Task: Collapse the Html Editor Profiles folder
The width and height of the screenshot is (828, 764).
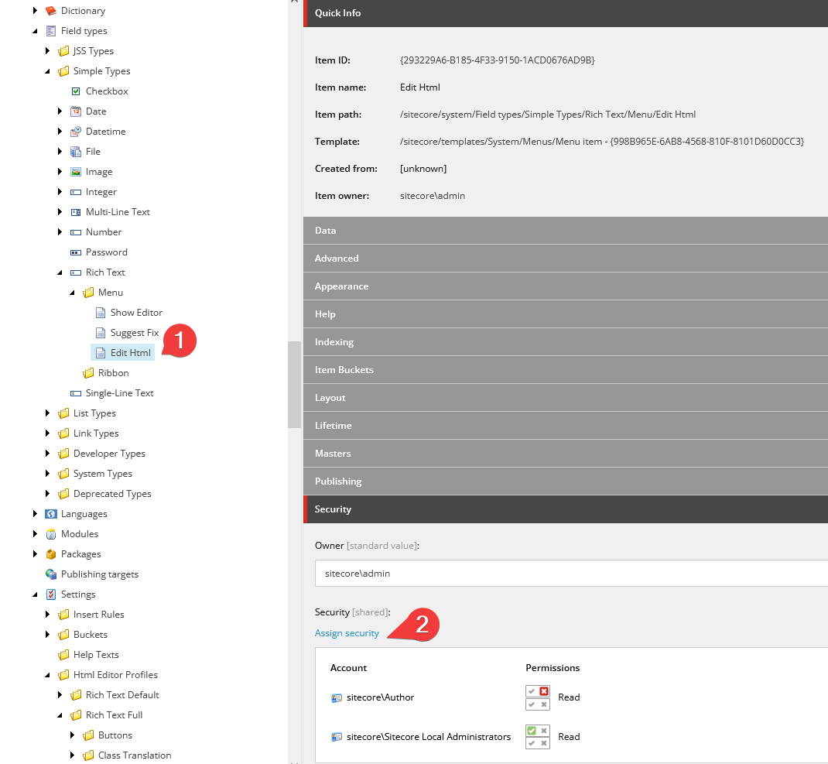Action: coord(47,675)
